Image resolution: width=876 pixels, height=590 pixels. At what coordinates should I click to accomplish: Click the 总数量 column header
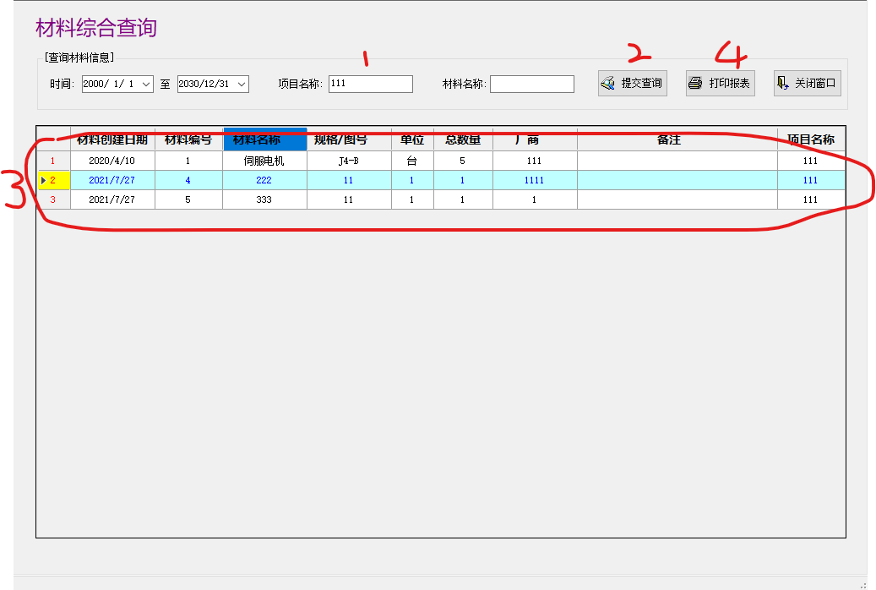[463, 139]
